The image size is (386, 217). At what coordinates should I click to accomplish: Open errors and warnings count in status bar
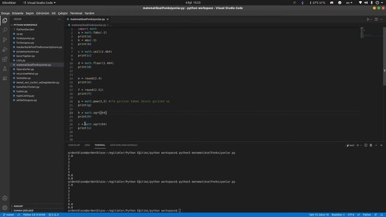pos(54,215)
